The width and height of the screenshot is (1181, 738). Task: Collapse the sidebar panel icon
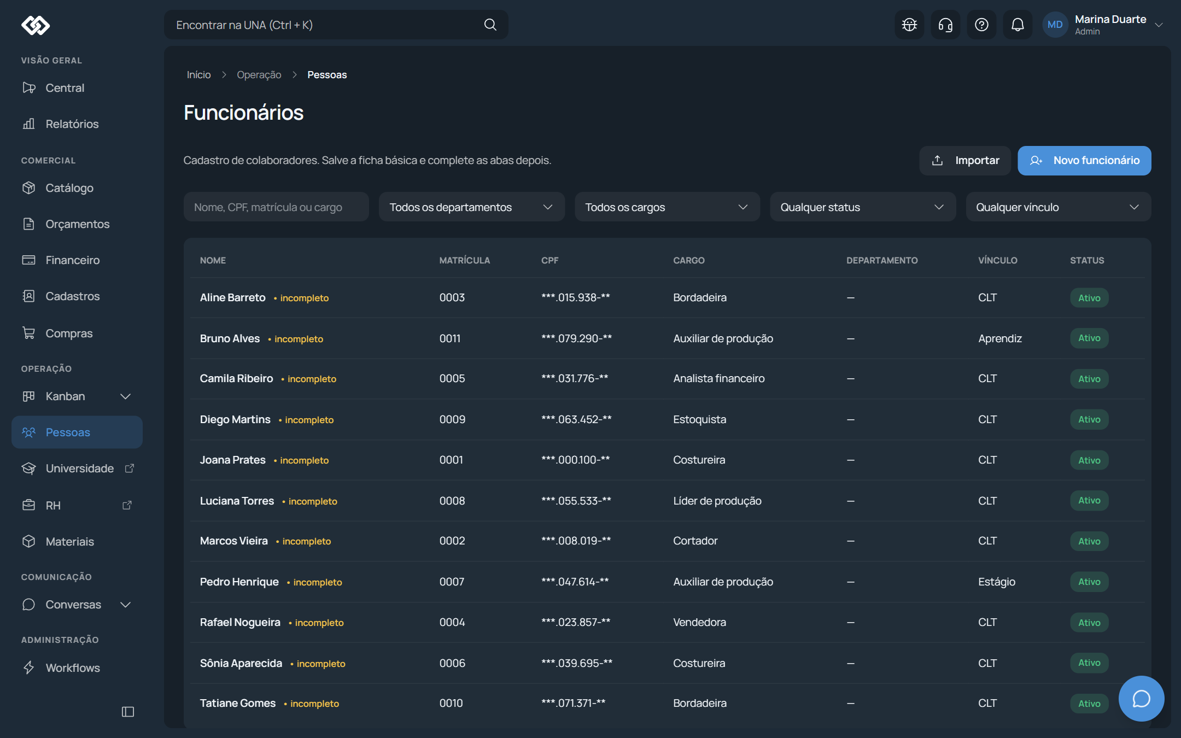pyautogui.click(x=128, y=711)
